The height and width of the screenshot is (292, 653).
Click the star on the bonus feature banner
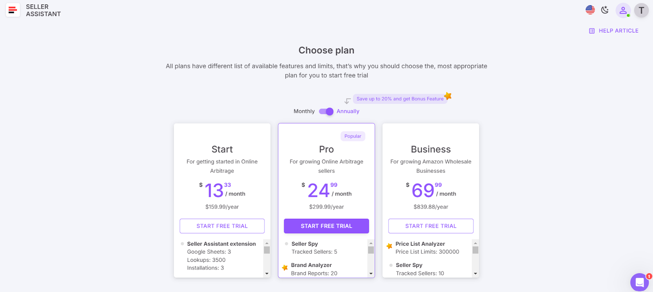448,96
